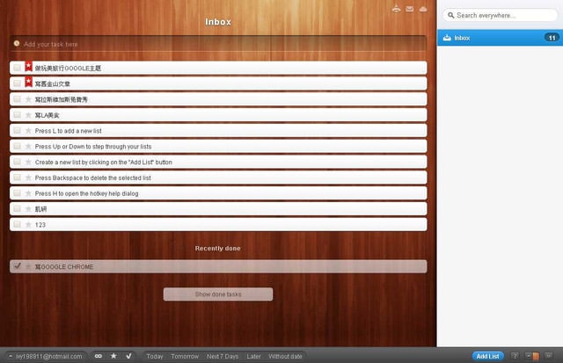Image resolution: width=563 pixels, height=363 pixels.
Task: Check off the task 123
Action: [x=17, y=224]
